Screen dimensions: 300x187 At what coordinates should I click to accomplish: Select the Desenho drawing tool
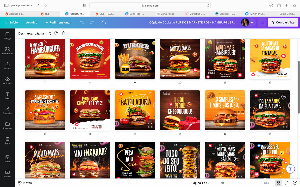pos(7,110)
